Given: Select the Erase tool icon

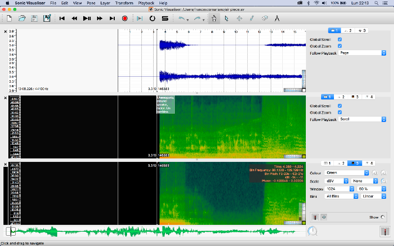Looking at the screenshot, I should click(x=264, y=19).
